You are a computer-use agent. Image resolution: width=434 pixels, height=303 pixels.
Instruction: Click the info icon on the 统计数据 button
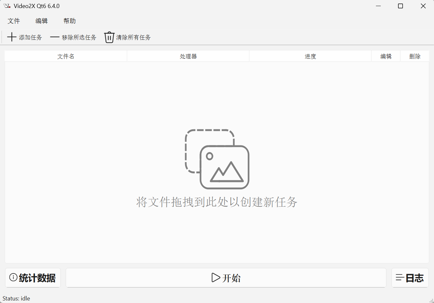click(13, 278)
